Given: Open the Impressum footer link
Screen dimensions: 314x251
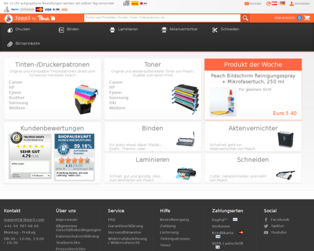Looking at the screenshot, I should coord(67,220).
